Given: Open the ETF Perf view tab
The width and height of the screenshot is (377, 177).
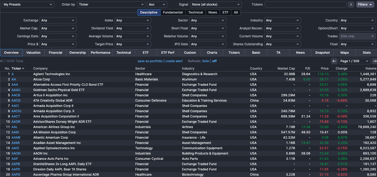Looking at the screenshot, I should 168,53.
